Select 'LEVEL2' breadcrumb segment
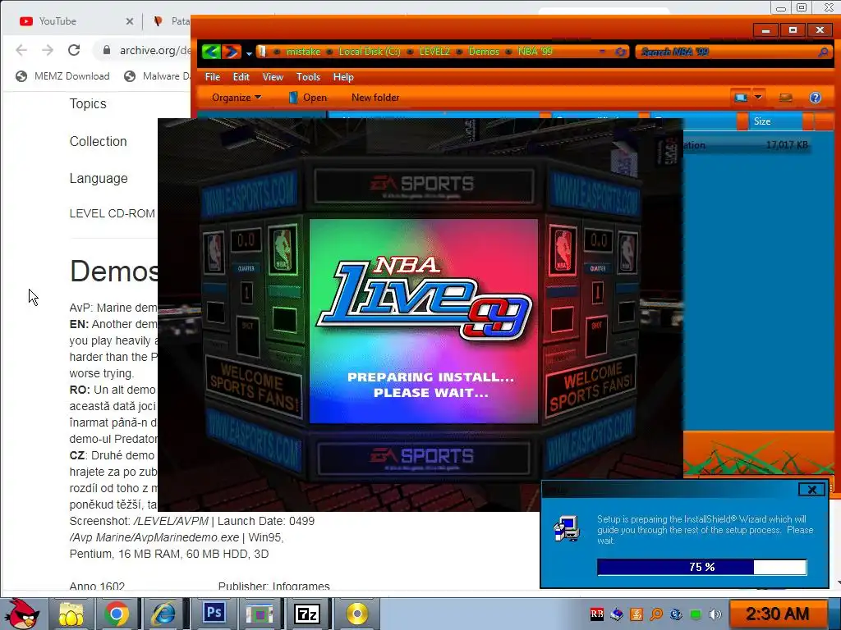The image size is (841, 630). [434, 52]
